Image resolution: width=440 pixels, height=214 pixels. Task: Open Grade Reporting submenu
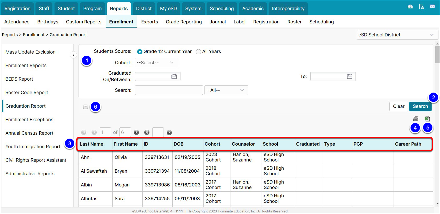pyautogui.click(x=184, y=22)
